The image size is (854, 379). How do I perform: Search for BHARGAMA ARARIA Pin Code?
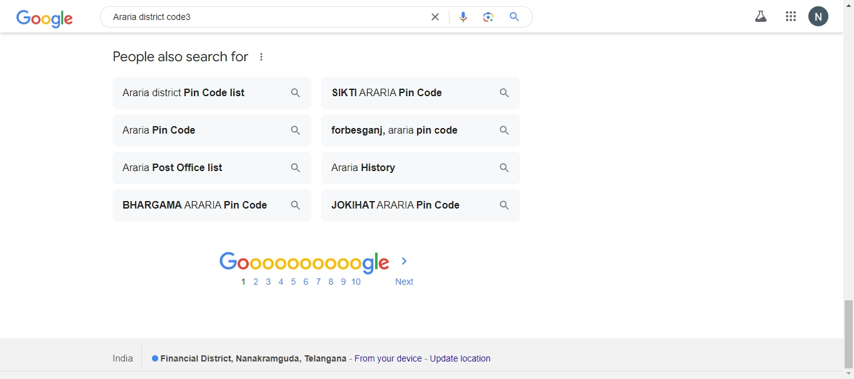(x=212, y=205)
